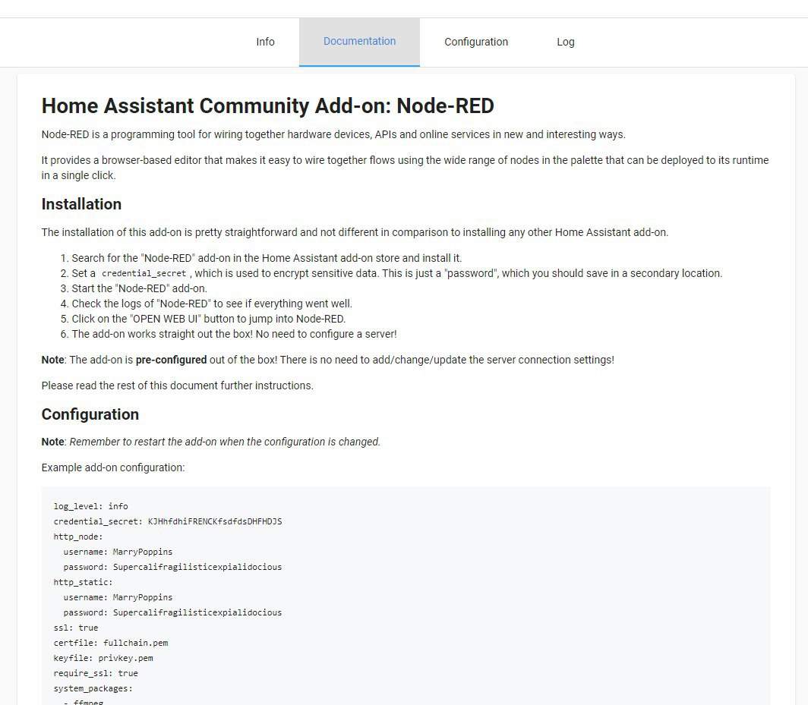The height and width of the screenshot is (705, 808).
Task: Click the ssl: true line
Action: point(76,628)
